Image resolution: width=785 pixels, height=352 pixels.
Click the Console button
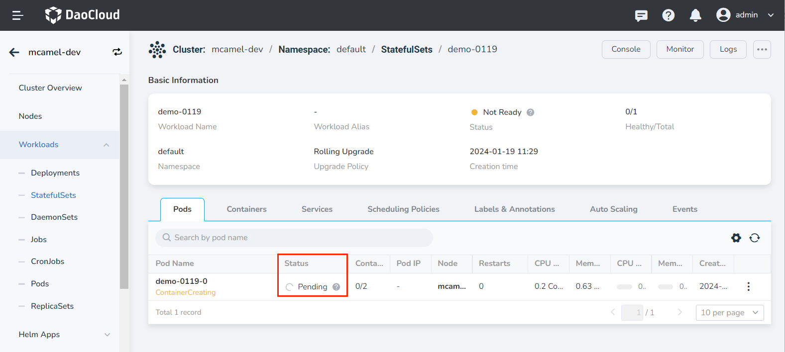[x=626, y=49]
